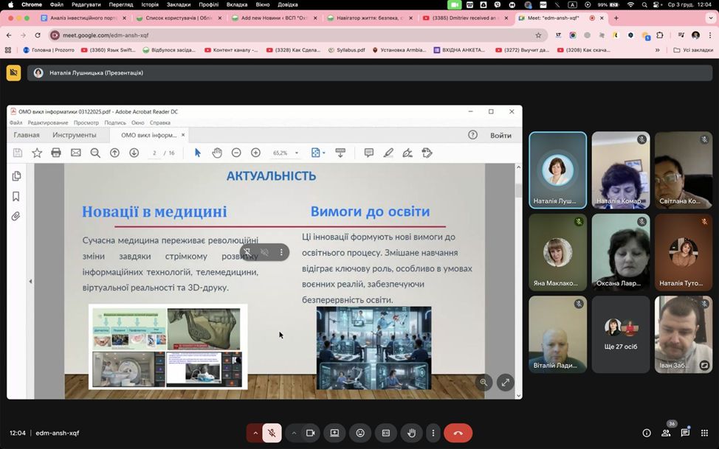Open the emoji reactions button

360,433
